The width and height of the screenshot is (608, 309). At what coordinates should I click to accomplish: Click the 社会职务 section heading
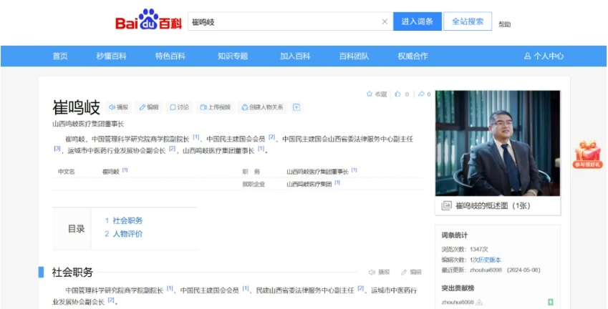pyautogui.click(x=72, y=273)
